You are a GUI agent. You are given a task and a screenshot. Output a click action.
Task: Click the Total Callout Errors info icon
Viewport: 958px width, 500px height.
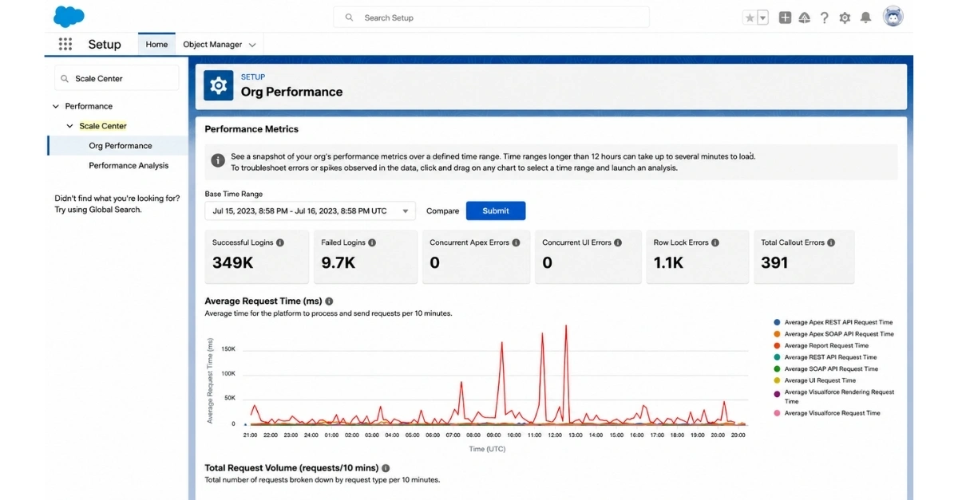(x=832, y=242)
